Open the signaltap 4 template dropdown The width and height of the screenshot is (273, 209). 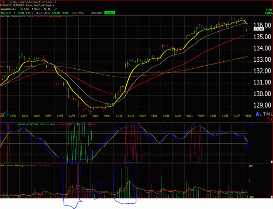tap(9, 9)
